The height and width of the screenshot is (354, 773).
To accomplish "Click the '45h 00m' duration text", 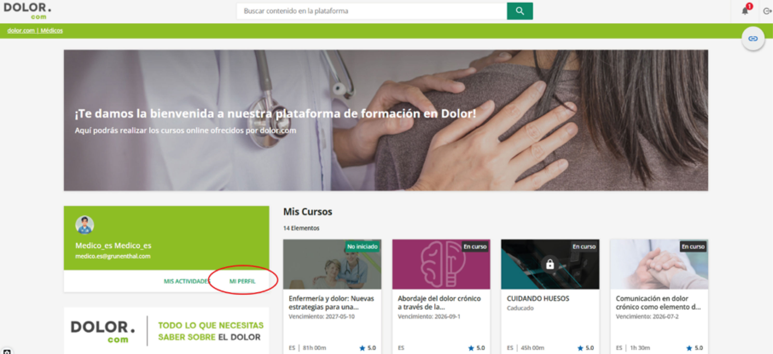I will point(532,348).
